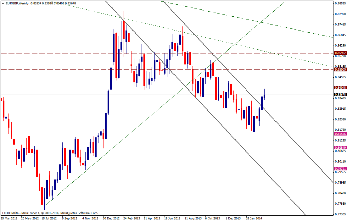Select the 0.81586 magenta price label
347x221 pixels.
coord(340,134)
